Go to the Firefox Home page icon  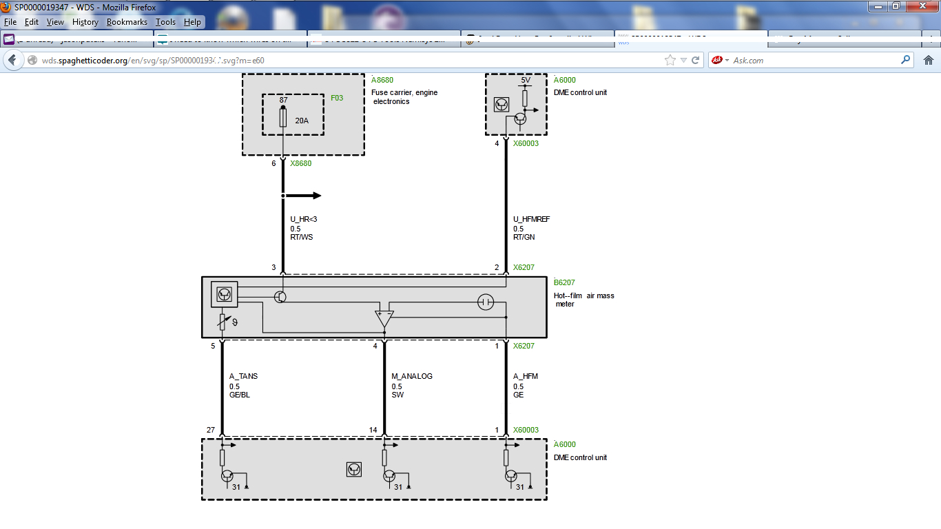point(928,60)
